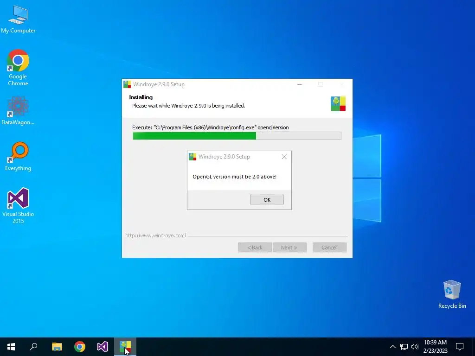Select Google Chrome desktop shortcut

click(18, 68)
